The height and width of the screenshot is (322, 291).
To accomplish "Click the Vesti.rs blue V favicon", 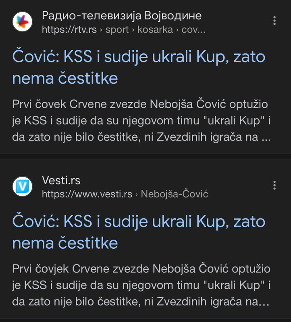I will 23,186.
